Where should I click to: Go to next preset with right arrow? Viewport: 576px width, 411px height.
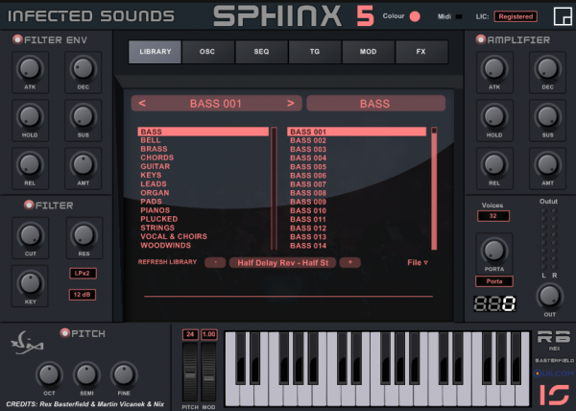291,104
